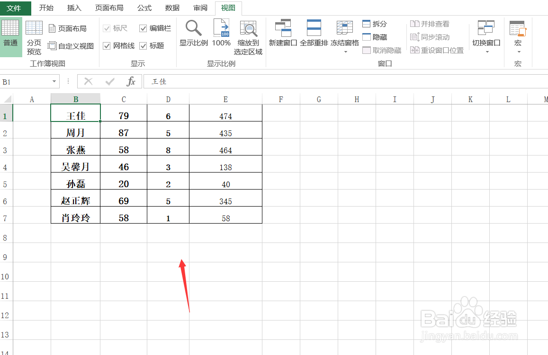The width and height of the screenshot is (548, 355).
Task: Select the cell containing 孙磊
Action: 75,181
